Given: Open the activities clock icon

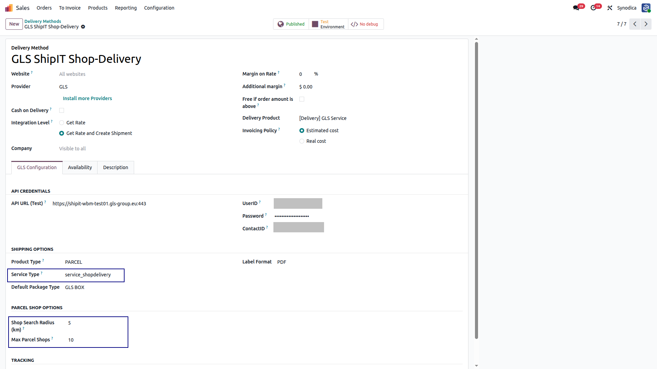Looking at the screenshot, I should [593, 8].
